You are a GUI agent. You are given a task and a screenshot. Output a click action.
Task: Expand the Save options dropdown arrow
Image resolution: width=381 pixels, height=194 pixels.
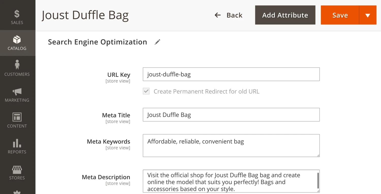coord(368,15)
